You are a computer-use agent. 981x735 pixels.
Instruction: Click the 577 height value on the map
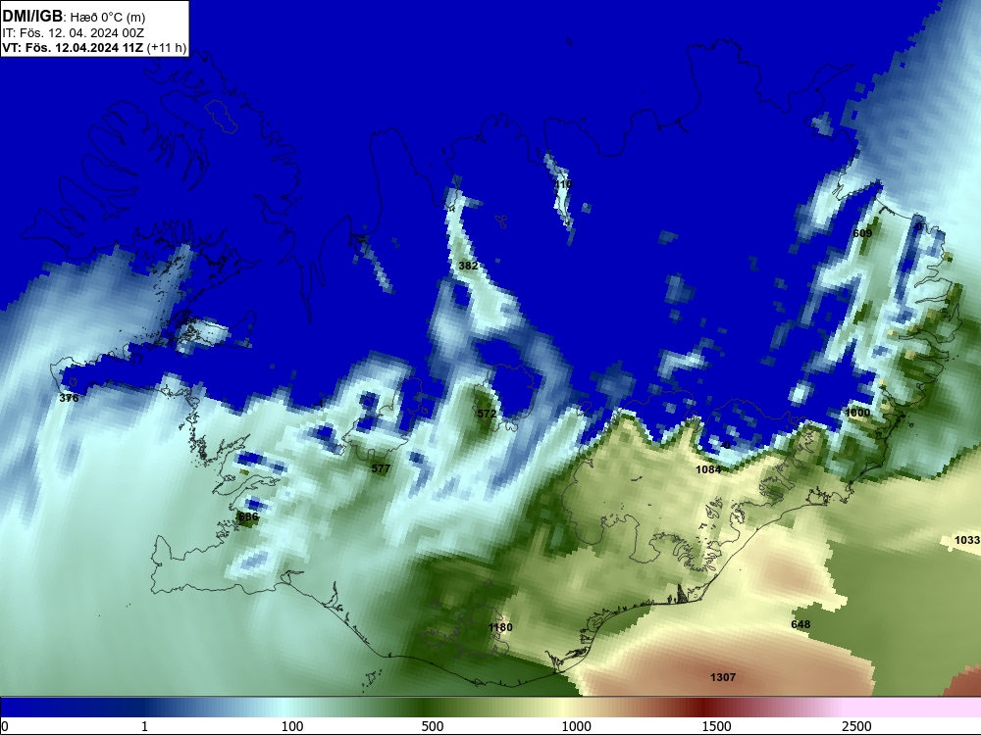381,468
